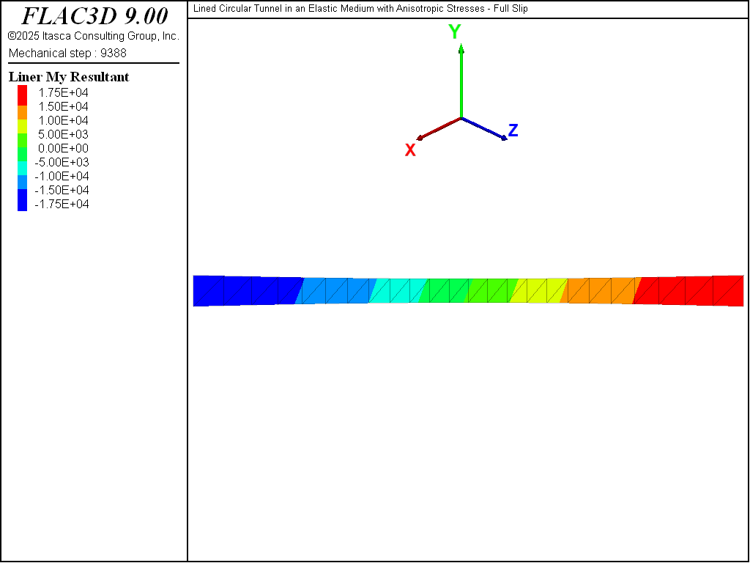Click the dark blue -1.75E+04 legend swatch
Image resolution: width=750 pixels, height=563 pixels.
point(23,199)
